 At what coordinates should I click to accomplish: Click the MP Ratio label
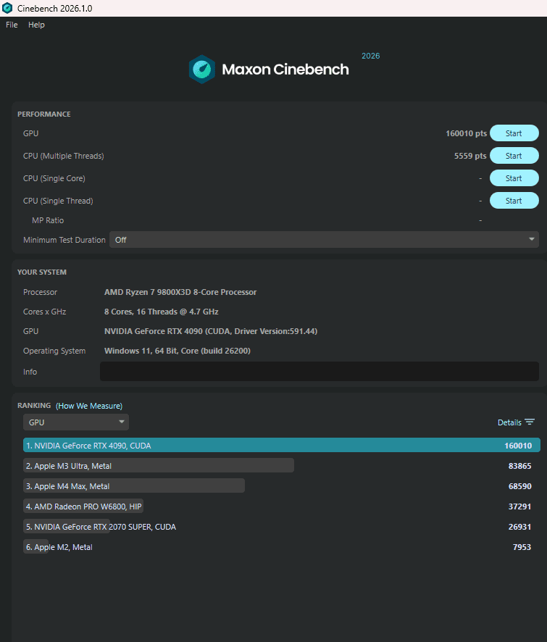tap(48, 220)
